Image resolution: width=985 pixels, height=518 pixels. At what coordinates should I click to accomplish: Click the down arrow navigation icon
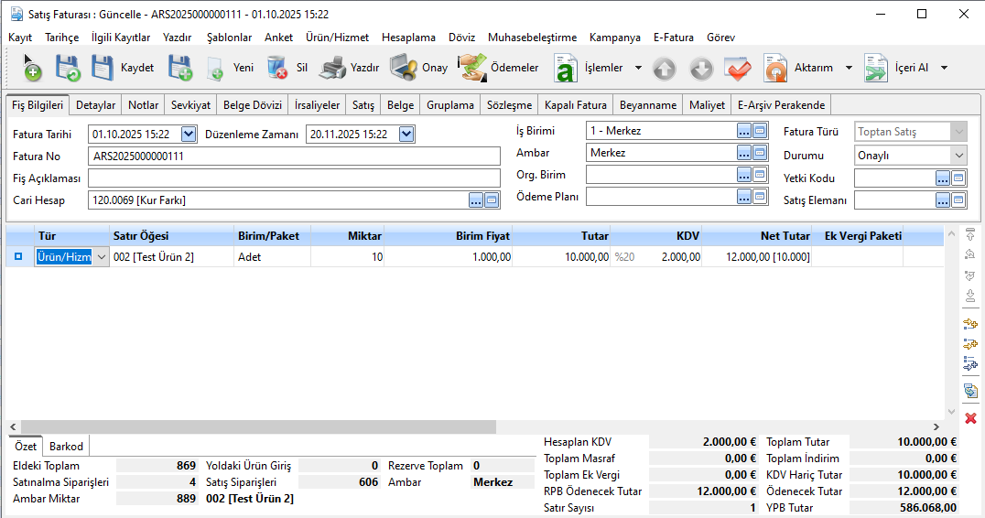point(700,68)
